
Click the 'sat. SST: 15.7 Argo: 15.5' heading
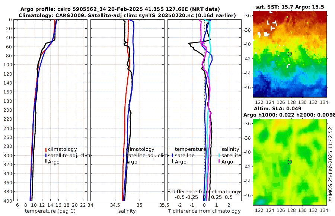point(290,7)
